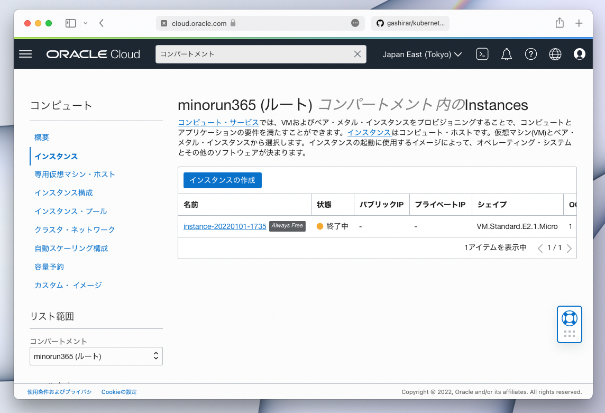This screenshot has height=413, width=605.
Task: Open the compartment selector showing minorun365 (ルート)
Action: point(96,356)
